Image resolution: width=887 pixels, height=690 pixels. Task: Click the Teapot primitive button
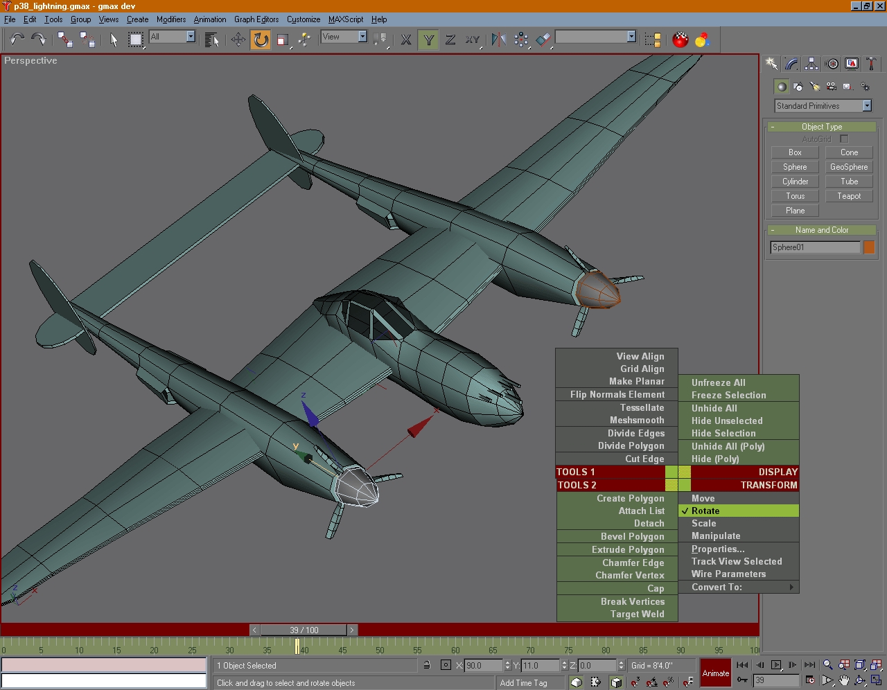[x=848, y=196]
